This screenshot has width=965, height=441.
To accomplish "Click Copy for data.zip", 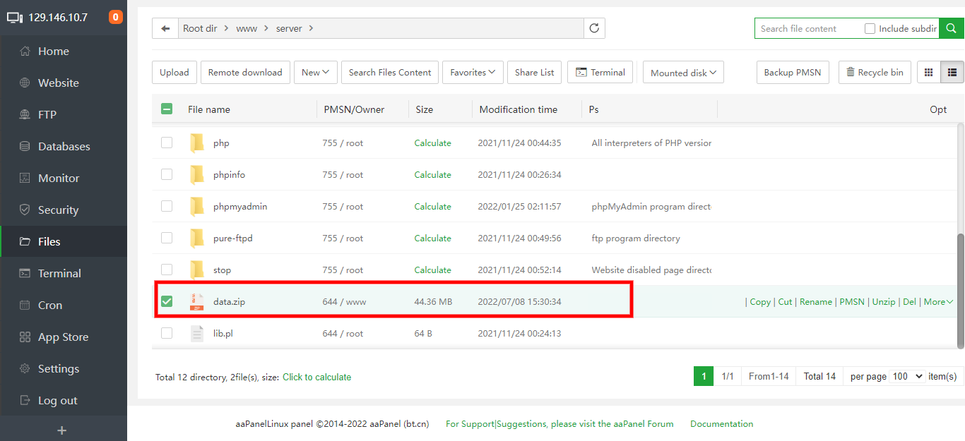I will [760, 301].
